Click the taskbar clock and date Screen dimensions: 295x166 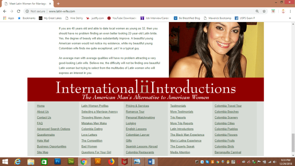click(x=286, y=162)
